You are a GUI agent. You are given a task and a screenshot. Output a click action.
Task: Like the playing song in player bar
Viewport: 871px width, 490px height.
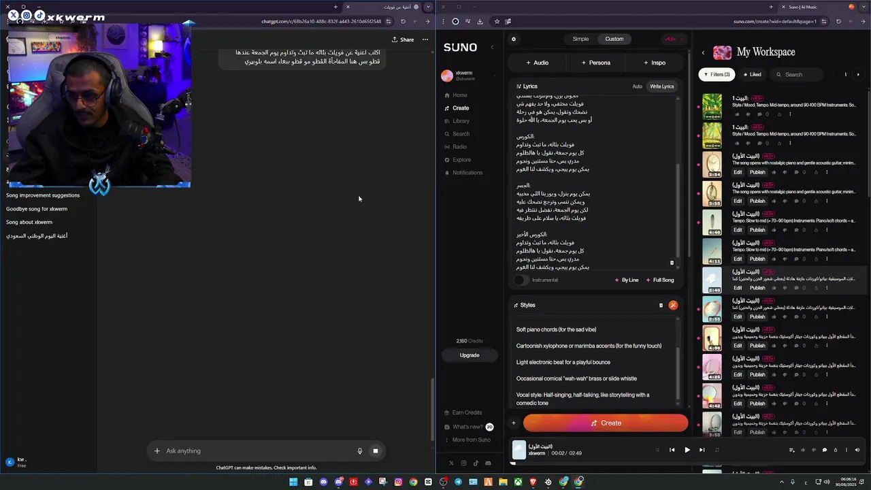pyautogui.click(x=803, y=450)
